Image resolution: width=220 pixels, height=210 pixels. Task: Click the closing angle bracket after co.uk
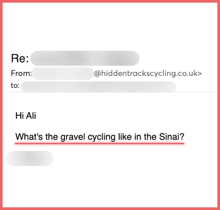click(200, 74)
